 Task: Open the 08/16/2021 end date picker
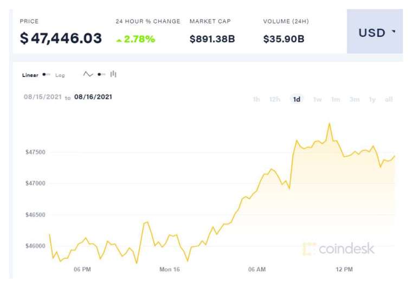93,97
